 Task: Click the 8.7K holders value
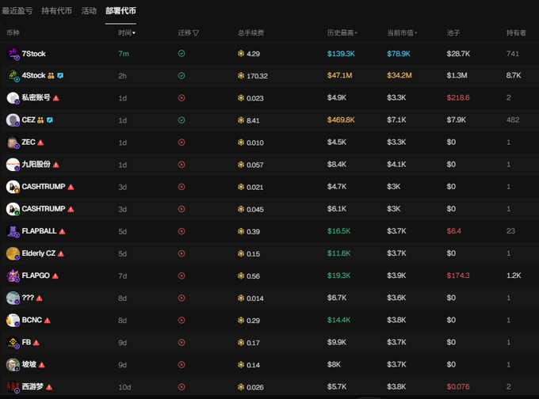(x=514, y=75)
